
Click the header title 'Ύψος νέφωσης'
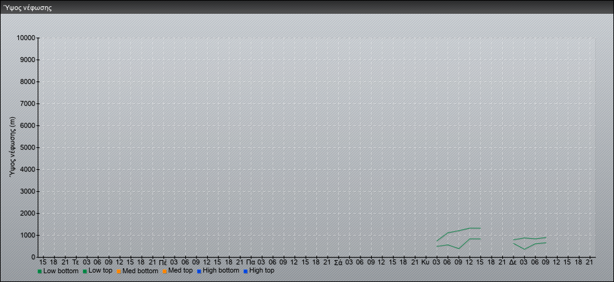28,8
